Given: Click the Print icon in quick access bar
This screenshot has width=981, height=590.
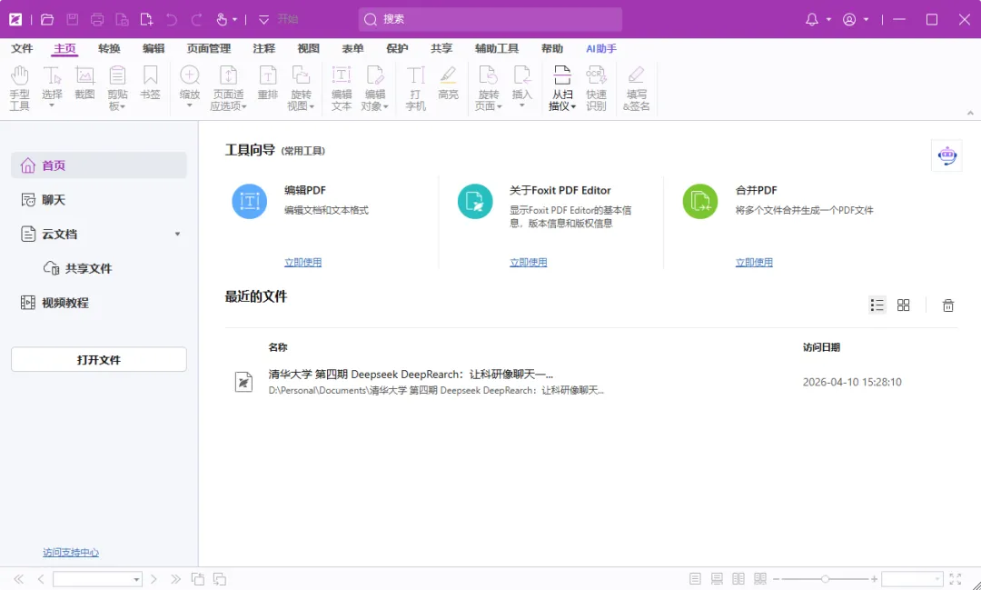Looking at the screenshot, I should [97, 19].
